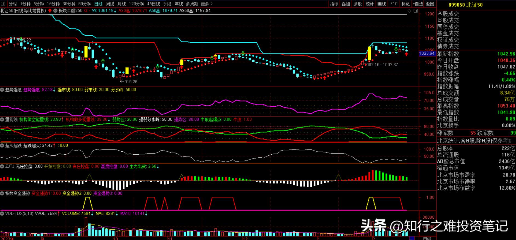Collapse the VOL-TDX volume panel
Screen dimensions: 516x240
pyautogui.click(x=2, y=213)
